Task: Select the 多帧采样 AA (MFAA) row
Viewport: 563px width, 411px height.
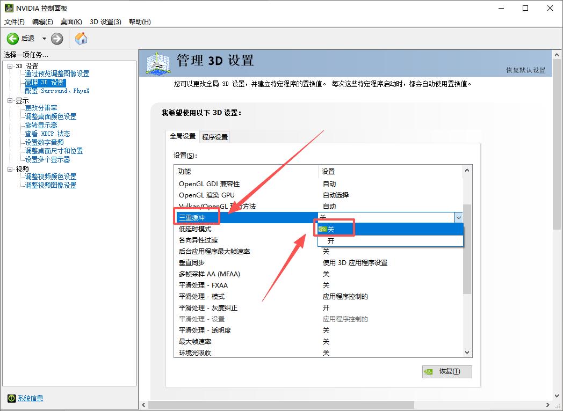Action: (319, 274)
